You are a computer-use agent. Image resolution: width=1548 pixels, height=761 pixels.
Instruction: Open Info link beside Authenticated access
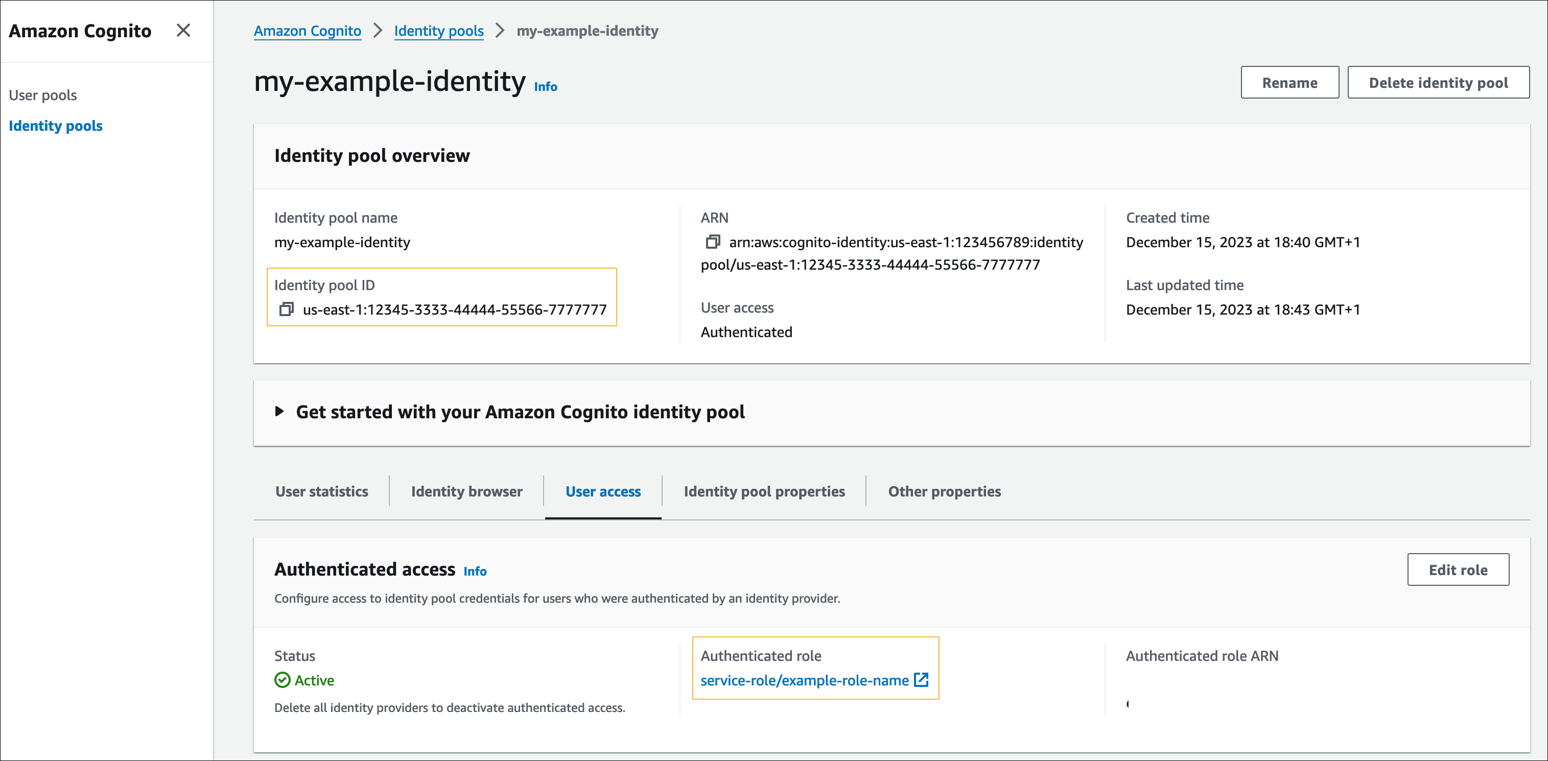[475, 571]
